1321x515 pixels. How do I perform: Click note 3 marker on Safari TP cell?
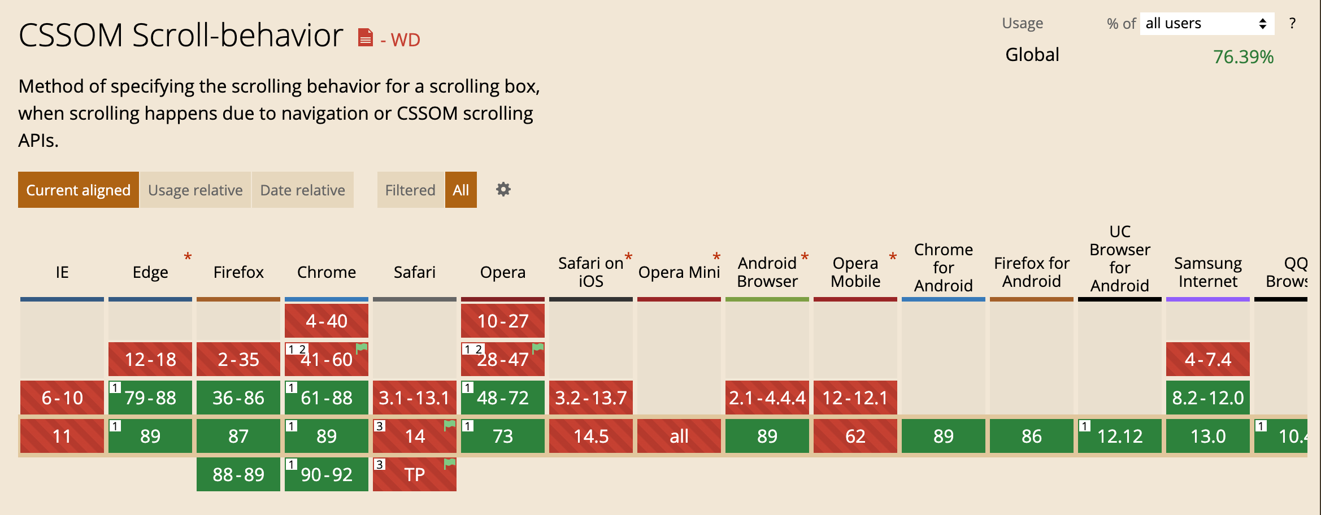click(x=380, y=464)
